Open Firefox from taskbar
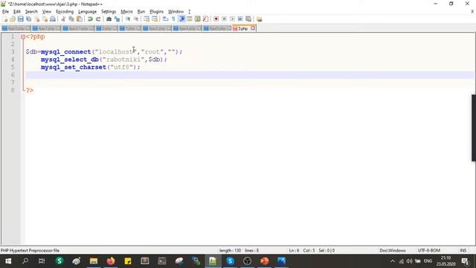The width and height of the screenshot is (476, 268). (x=111, y=261)
